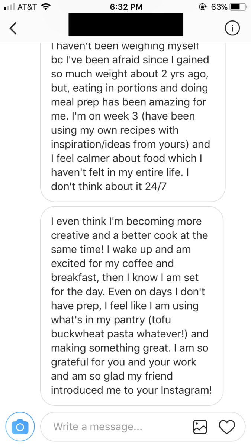
Task: Tap the line 'grateful for you and your work'
Action: (x=123, y=362)
